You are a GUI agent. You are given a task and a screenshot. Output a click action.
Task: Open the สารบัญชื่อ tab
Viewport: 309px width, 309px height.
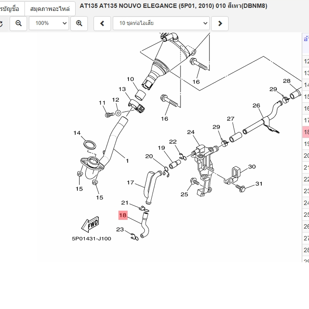click(11, 8)
